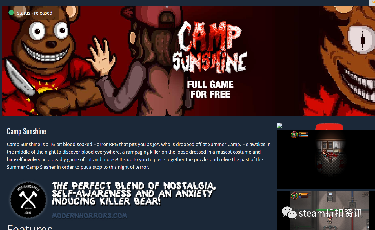This screenshot has width=375, height=230.
Task: Click the star icon in top corner
Action: coord(372,2)
